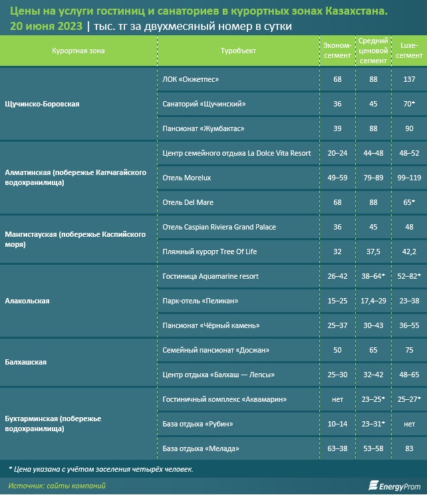Click Luxe price 99–119 for Morelux
The width and height of the screenshot is (427, 495).
[x=409, y=178]
